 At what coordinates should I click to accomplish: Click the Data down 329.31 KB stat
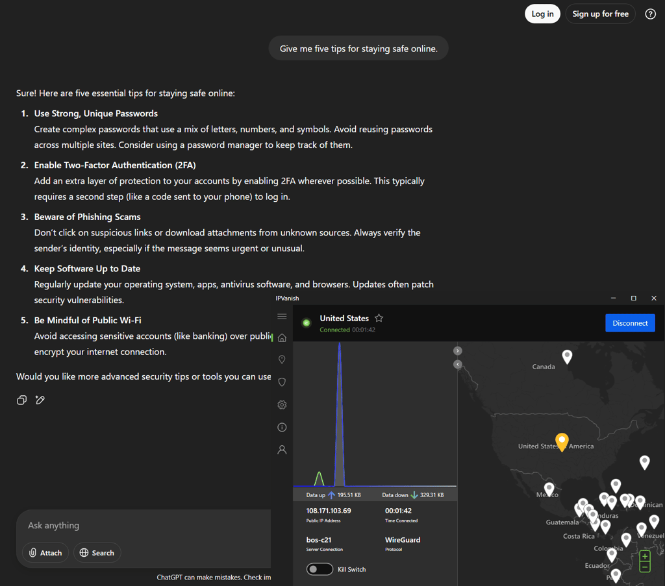[412, 495]
